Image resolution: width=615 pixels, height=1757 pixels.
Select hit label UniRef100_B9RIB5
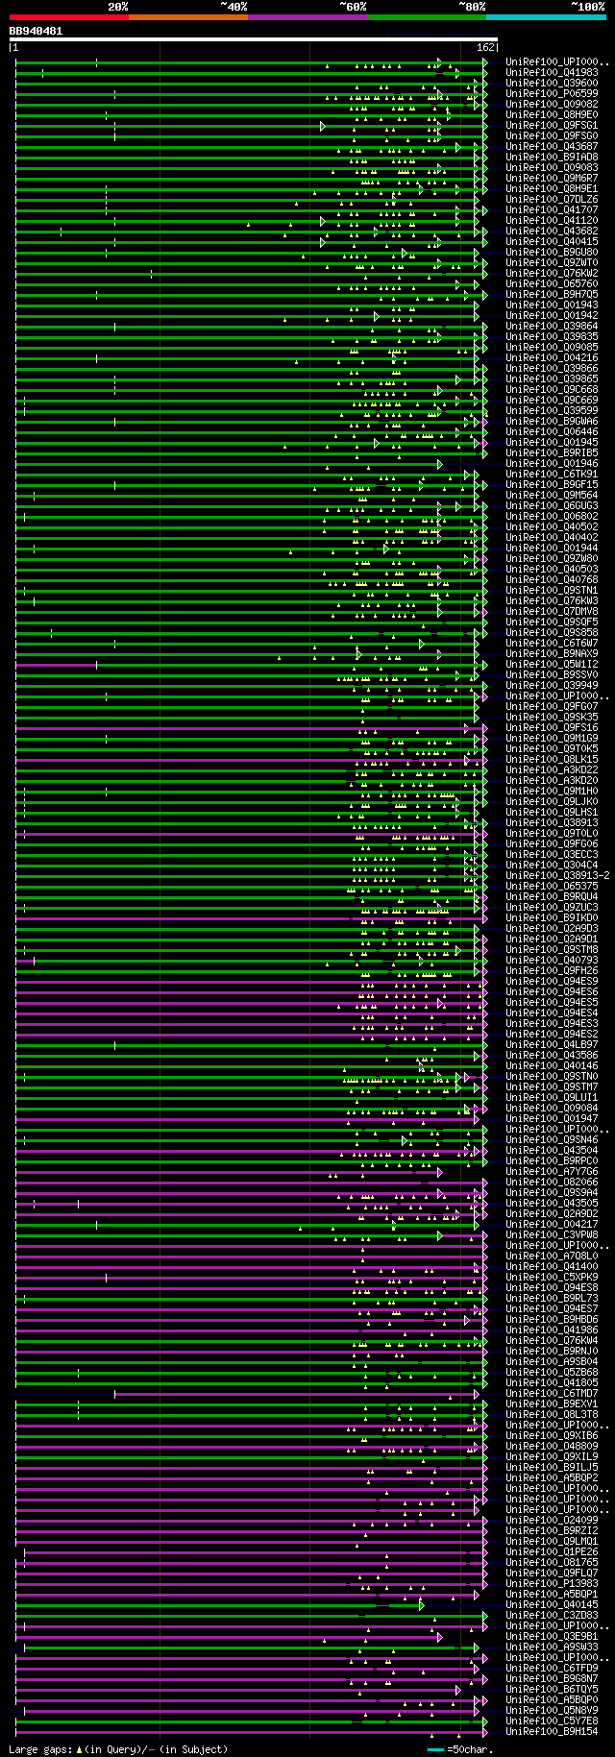[552, 453]
